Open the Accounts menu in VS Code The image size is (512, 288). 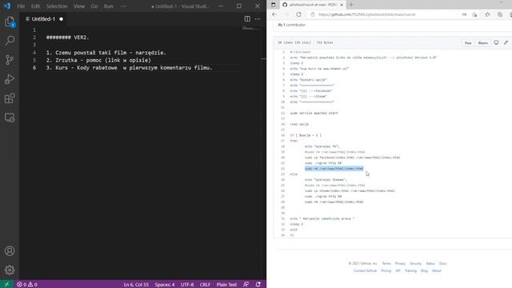10,250
